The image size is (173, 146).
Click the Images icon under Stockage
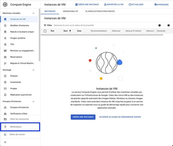pyautogui.click(x=5, y=88)
